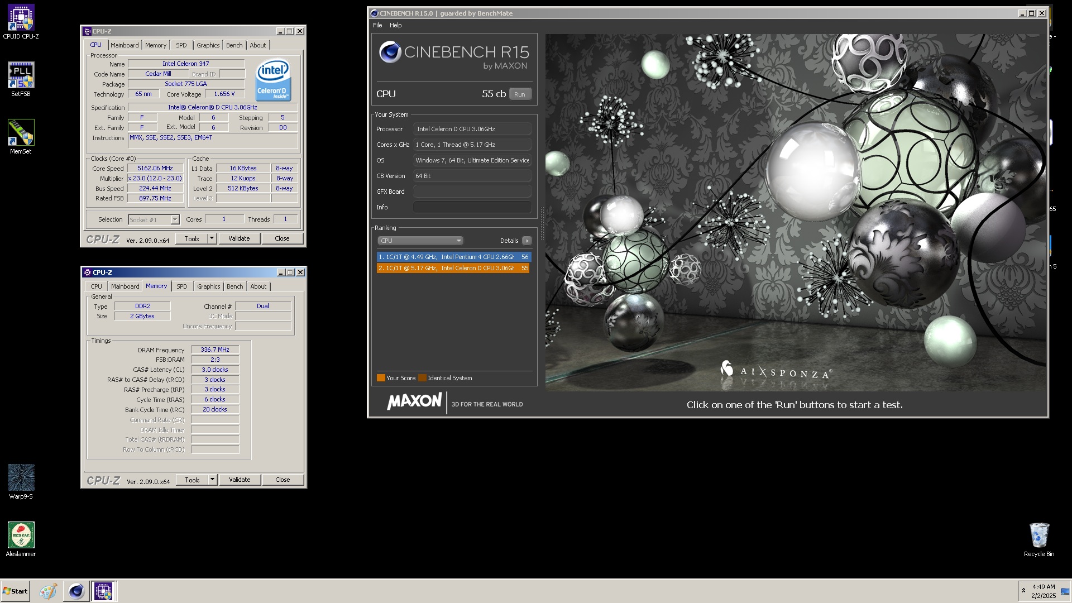Switch to Mainboard tab in the top CPU-Z window
Screen dimensions: 1072x603
[x=125, y=45]
